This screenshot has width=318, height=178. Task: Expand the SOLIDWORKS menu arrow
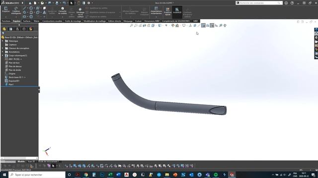click(22, 3)
